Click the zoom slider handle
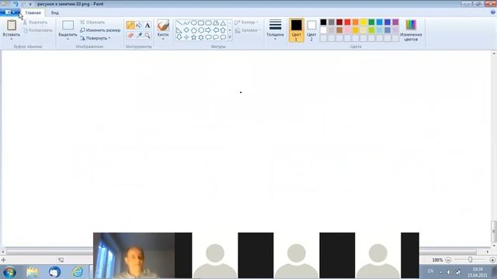This screenshot has width=497, height=279. click(470, 260)
